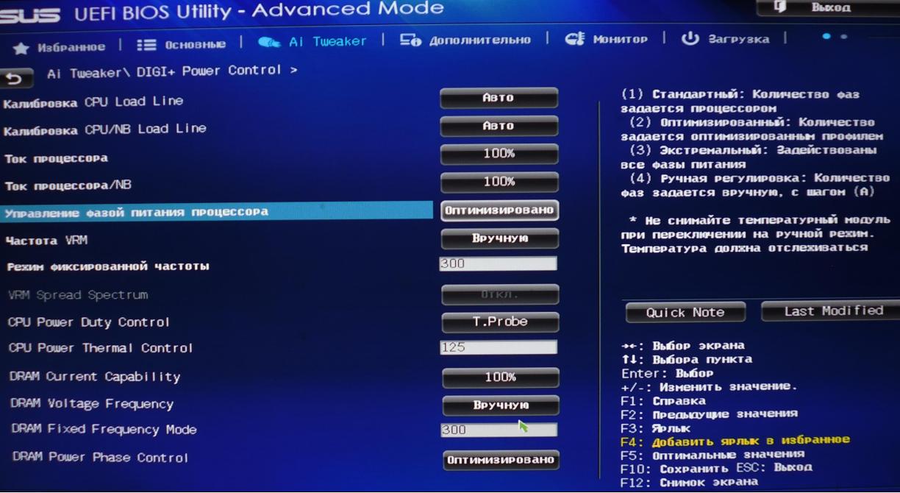Image resolution: width=900 pixels, height=493 pixels.
Task: Open Quick Note
Action: [685, 313]
